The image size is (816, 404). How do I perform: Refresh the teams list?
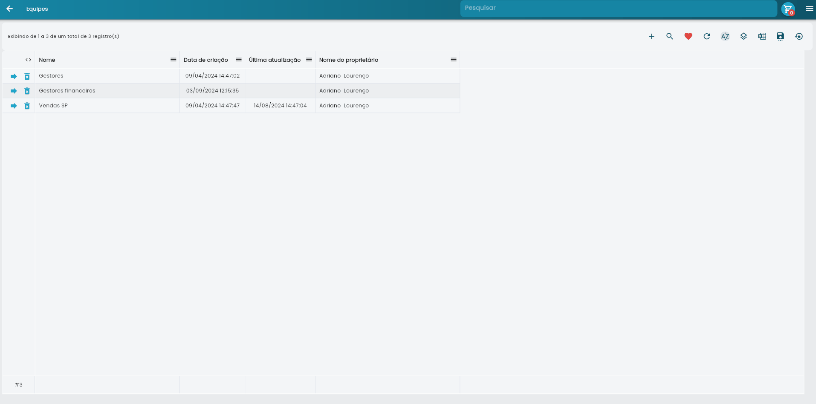pyautogui.click(x=706, y=37)
